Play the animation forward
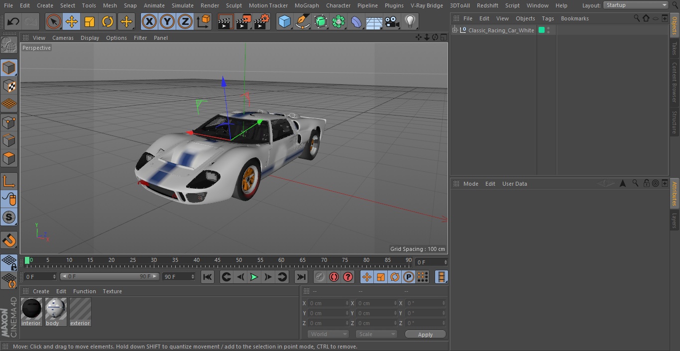The width and height of the screenshot is (680, 351). click(254, 277)
